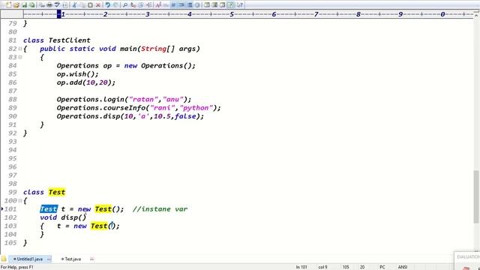The image size is (480, 270).
Task: Cut selection with scissors icon
Action: (73, 5)
